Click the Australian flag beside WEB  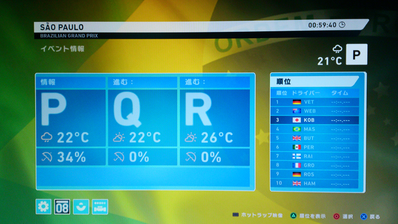pos(297,111)
